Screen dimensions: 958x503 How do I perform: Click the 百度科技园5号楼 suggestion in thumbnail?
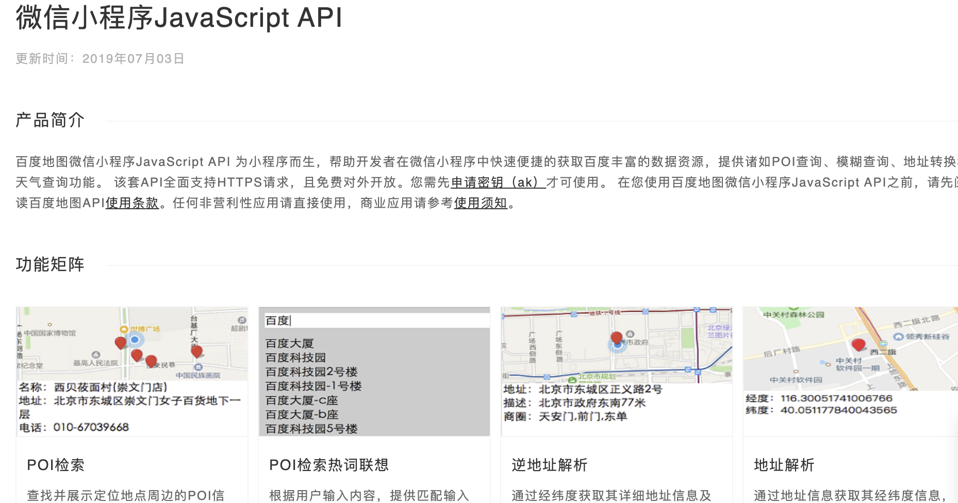click(311, 429)
